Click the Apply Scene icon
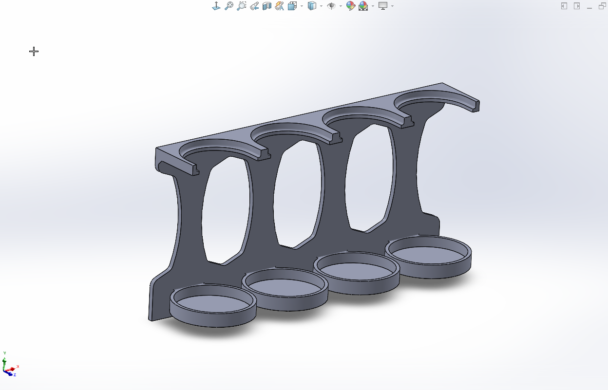The width and height of the screenshot is (608, 390). pos(363,6)
